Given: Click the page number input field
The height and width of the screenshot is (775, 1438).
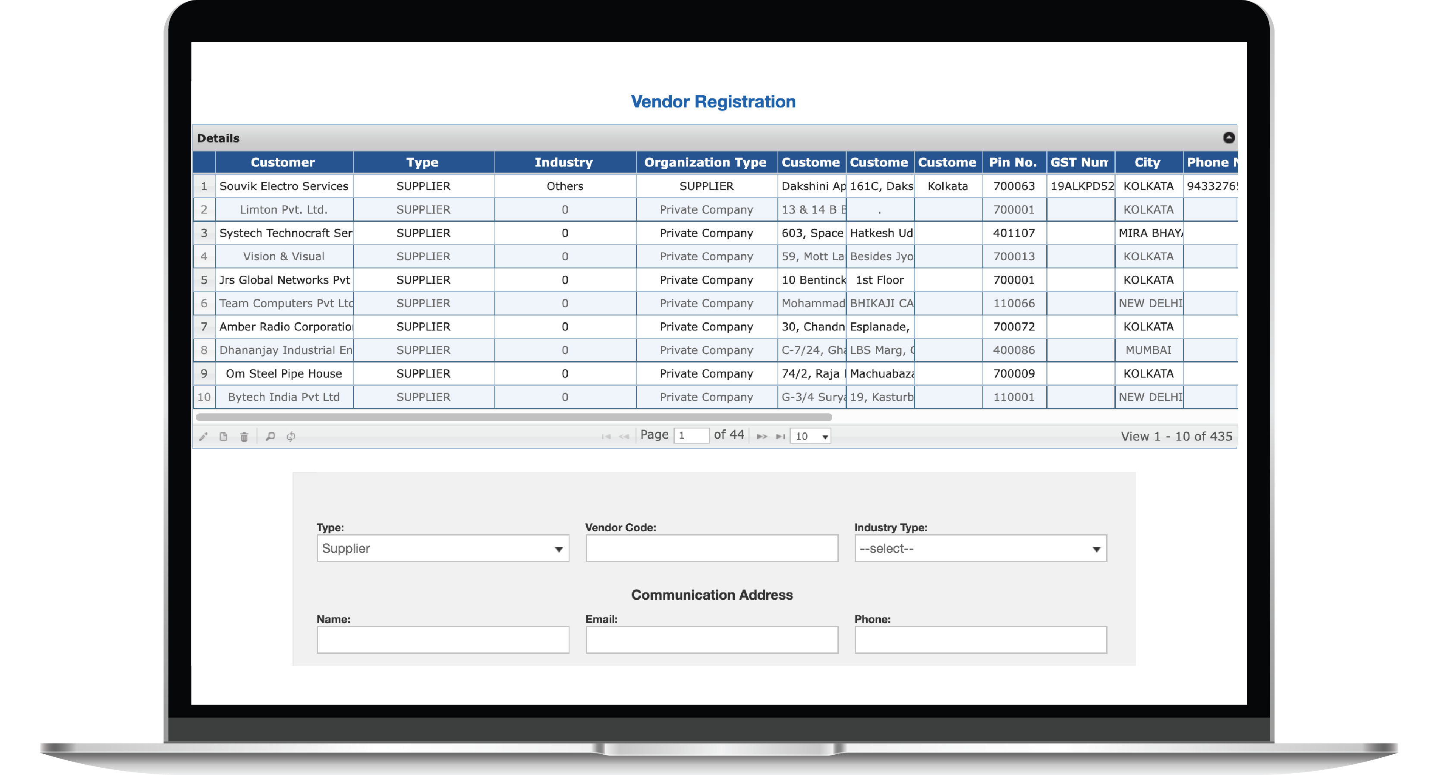Looking at the screenshot, I should click(691, 436).
